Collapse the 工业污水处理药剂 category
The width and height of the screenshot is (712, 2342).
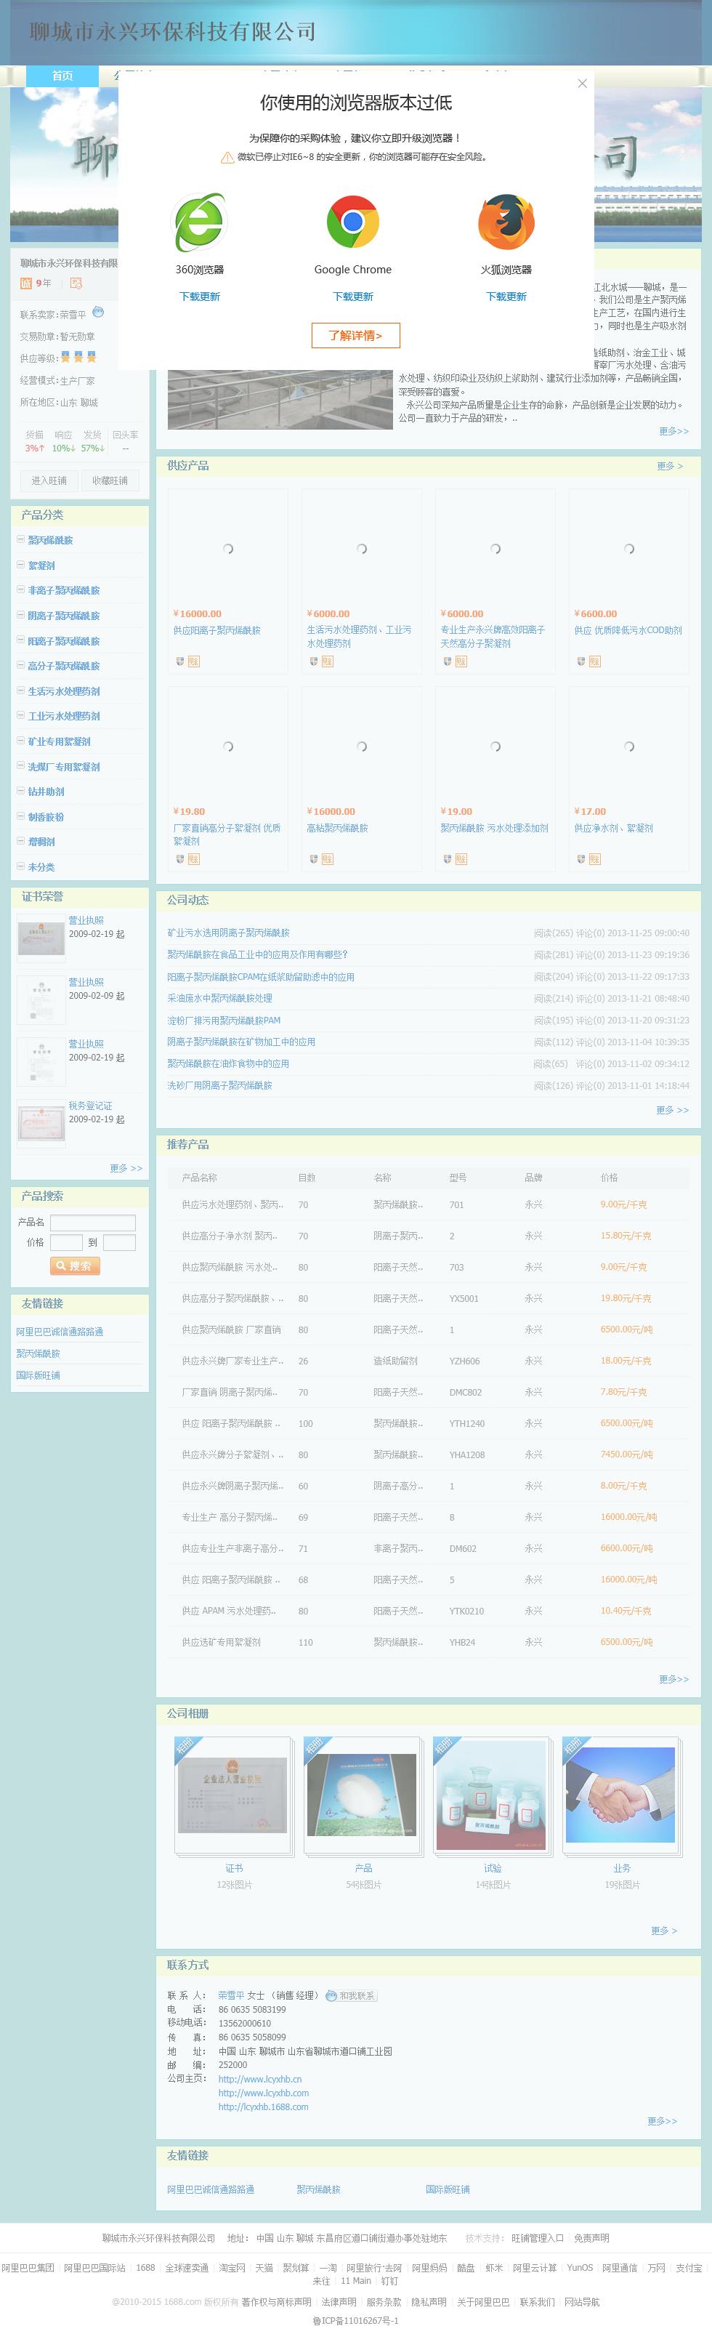pos(21,715)
